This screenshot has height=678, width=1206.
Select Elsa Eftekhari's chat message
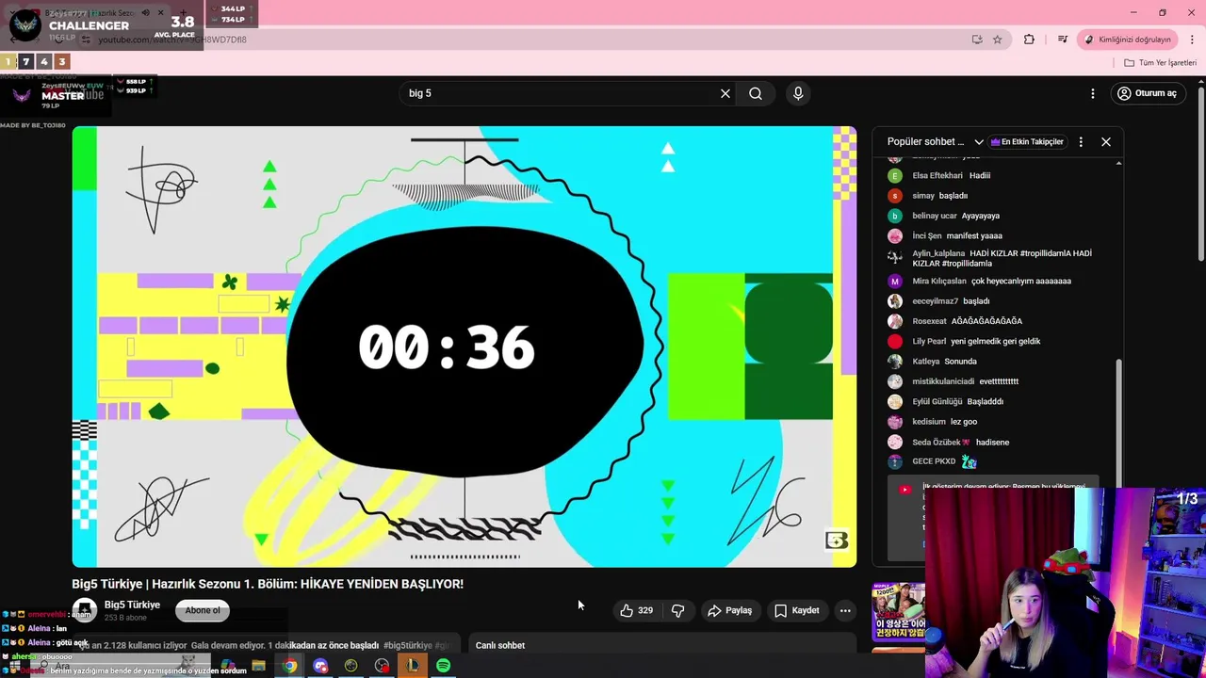coord(997,175)
